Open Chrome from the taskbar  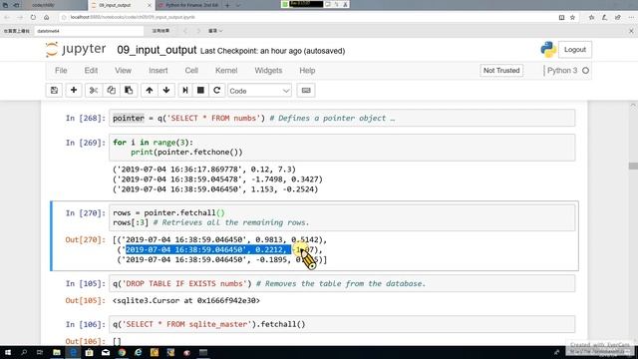point(122,352)
